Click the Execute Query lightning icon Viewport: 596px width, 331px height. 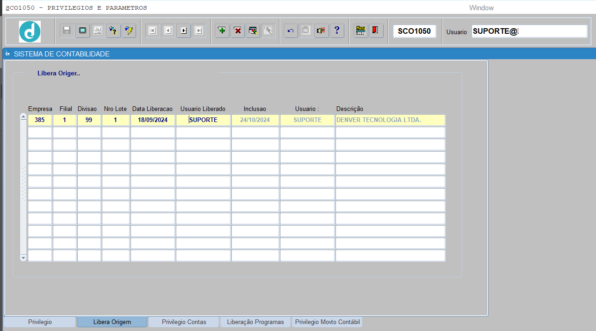129,31
